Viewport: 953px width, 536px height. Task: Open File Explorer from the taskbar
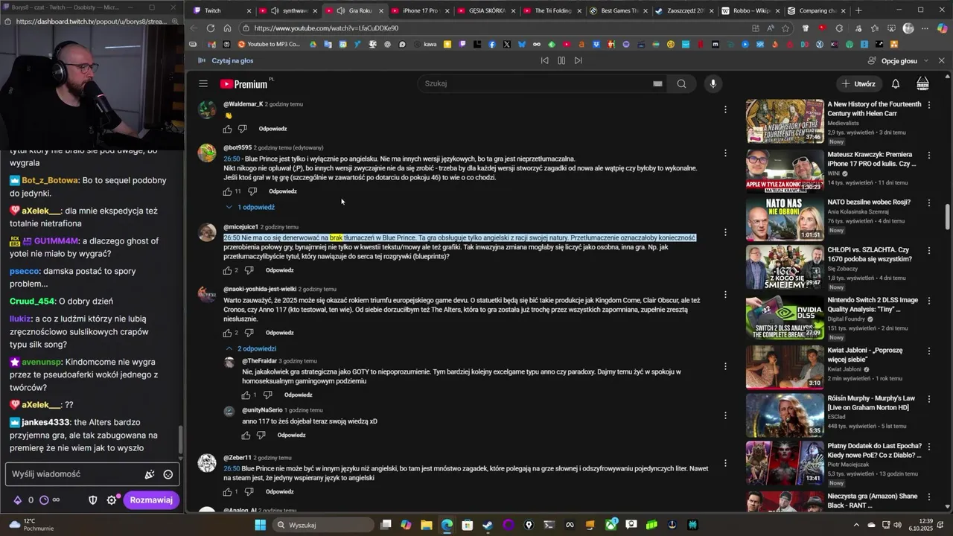pos(426,525)
